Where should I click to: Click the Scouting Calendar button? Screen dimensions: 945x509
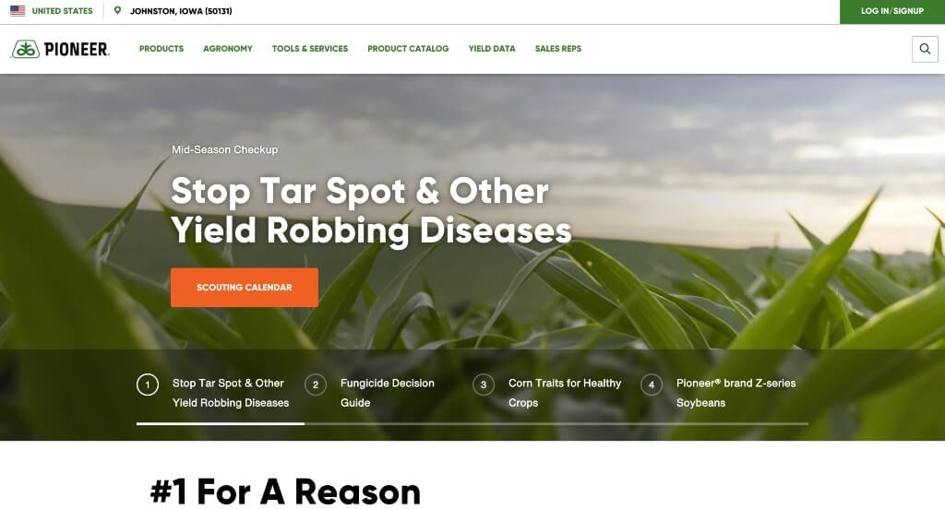click(244, 288)
